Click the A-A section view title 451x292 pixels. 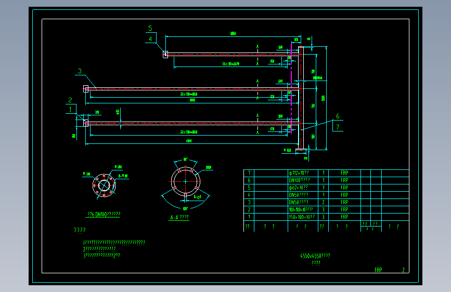tap(179, 218)
